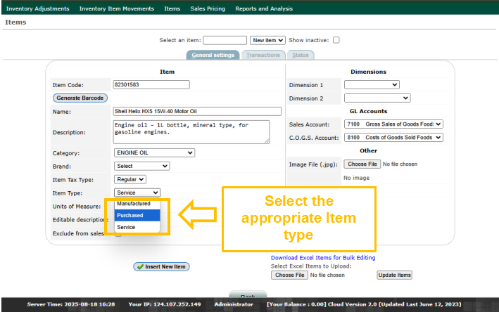The width and height of the screenshot is (499, 312).
Task: Choose Purchased in Item Type list
Action: pos(137,215)
